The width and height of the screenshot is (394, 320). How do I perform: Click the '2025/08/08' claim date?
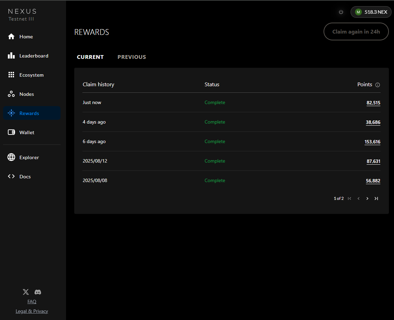pyautogui.click(x=95, y=180)
